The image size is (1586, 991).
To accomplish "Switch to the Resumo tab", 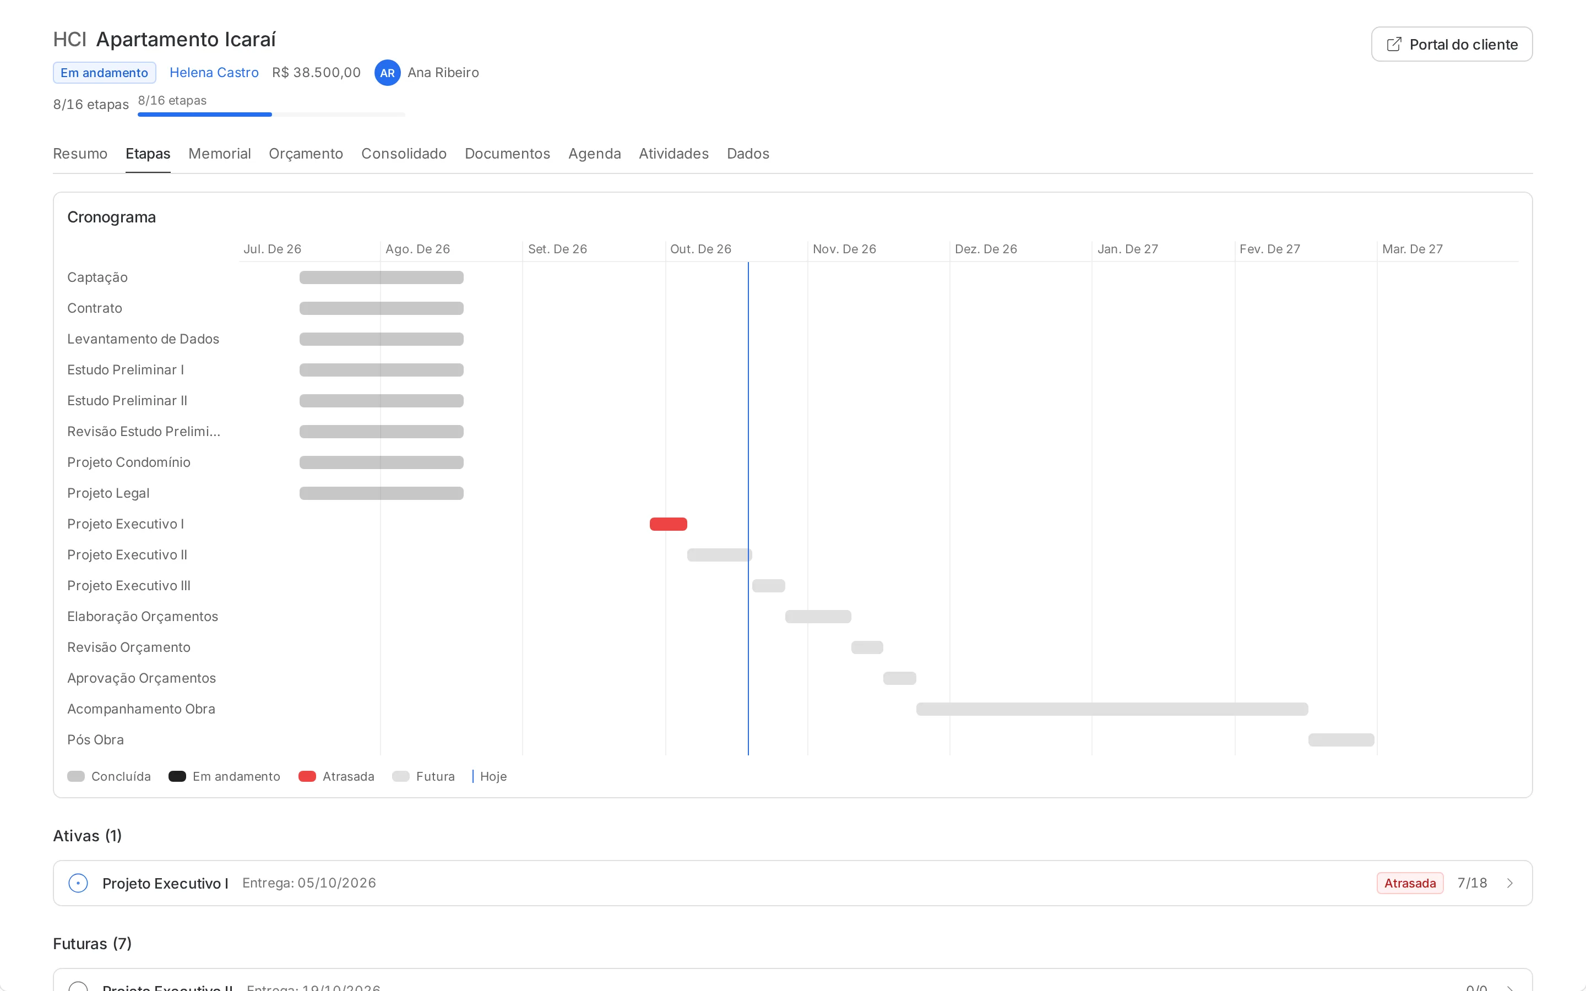I will [x=80, y=154].
